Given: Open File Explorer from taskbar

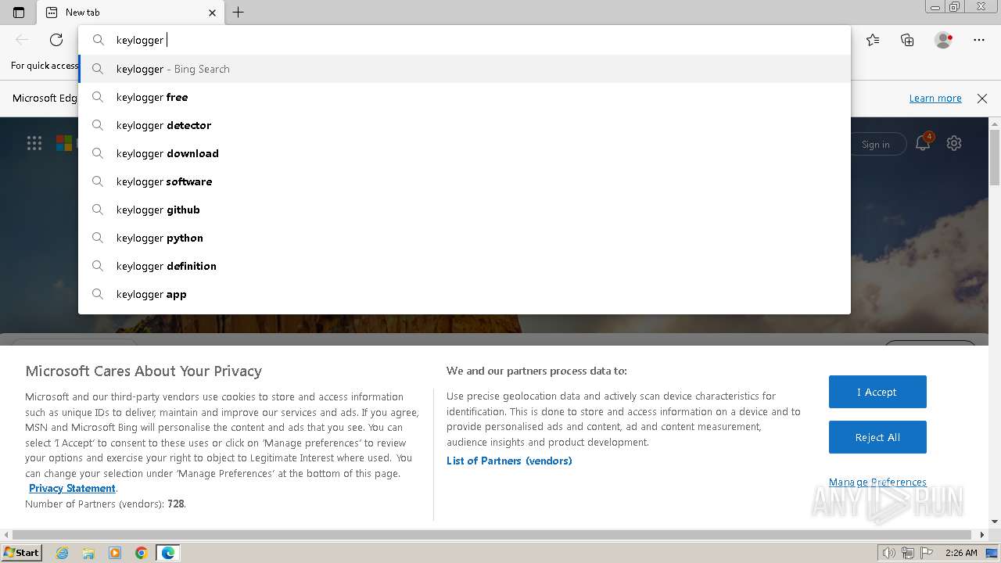Looking at the screenshot, I should [88, 553].
